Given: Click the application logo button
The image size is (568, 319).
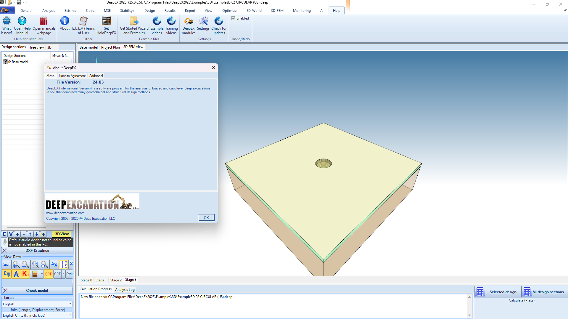Looking at the screenshot, I should pyautogui.click(x=7, y=10).
